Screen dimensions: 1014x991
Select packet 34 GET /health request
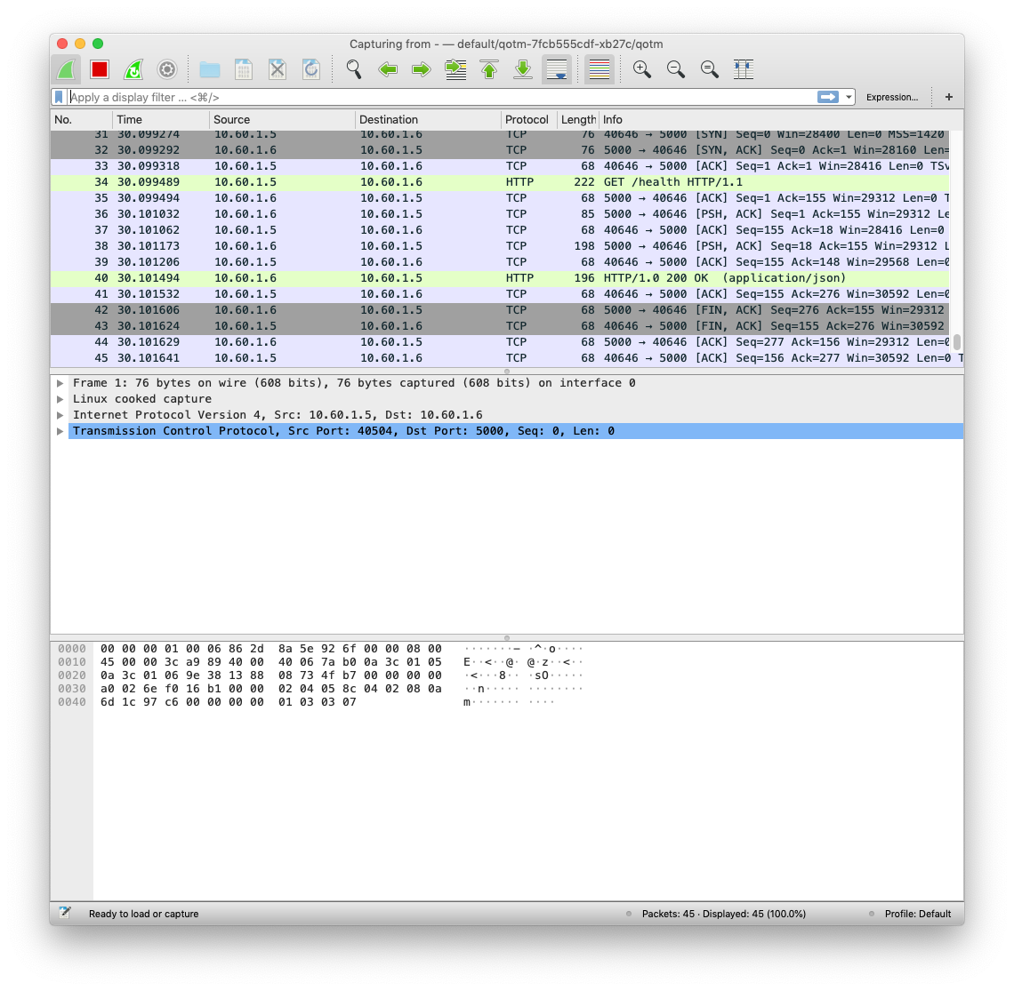click(x=500, y=182)
